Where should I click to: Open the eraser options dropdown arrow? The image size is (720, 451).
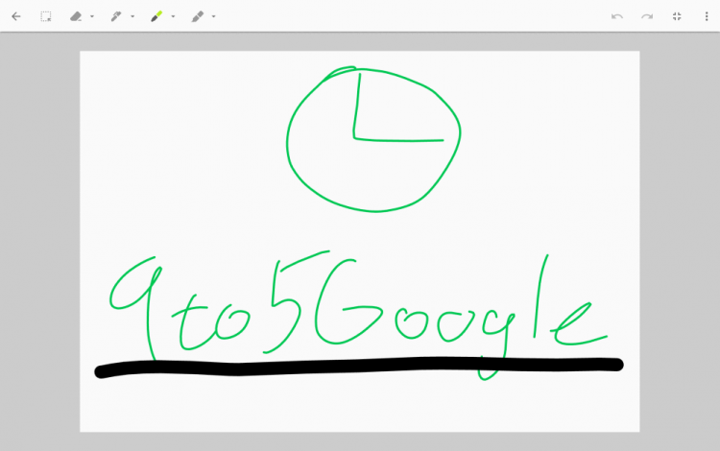92,16
